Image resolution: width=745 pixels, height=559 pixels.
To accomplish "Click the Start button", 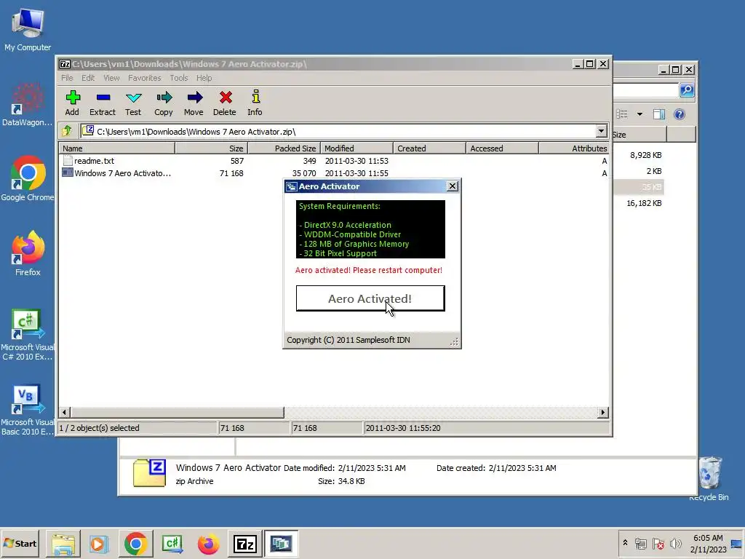I will point(20,543).
